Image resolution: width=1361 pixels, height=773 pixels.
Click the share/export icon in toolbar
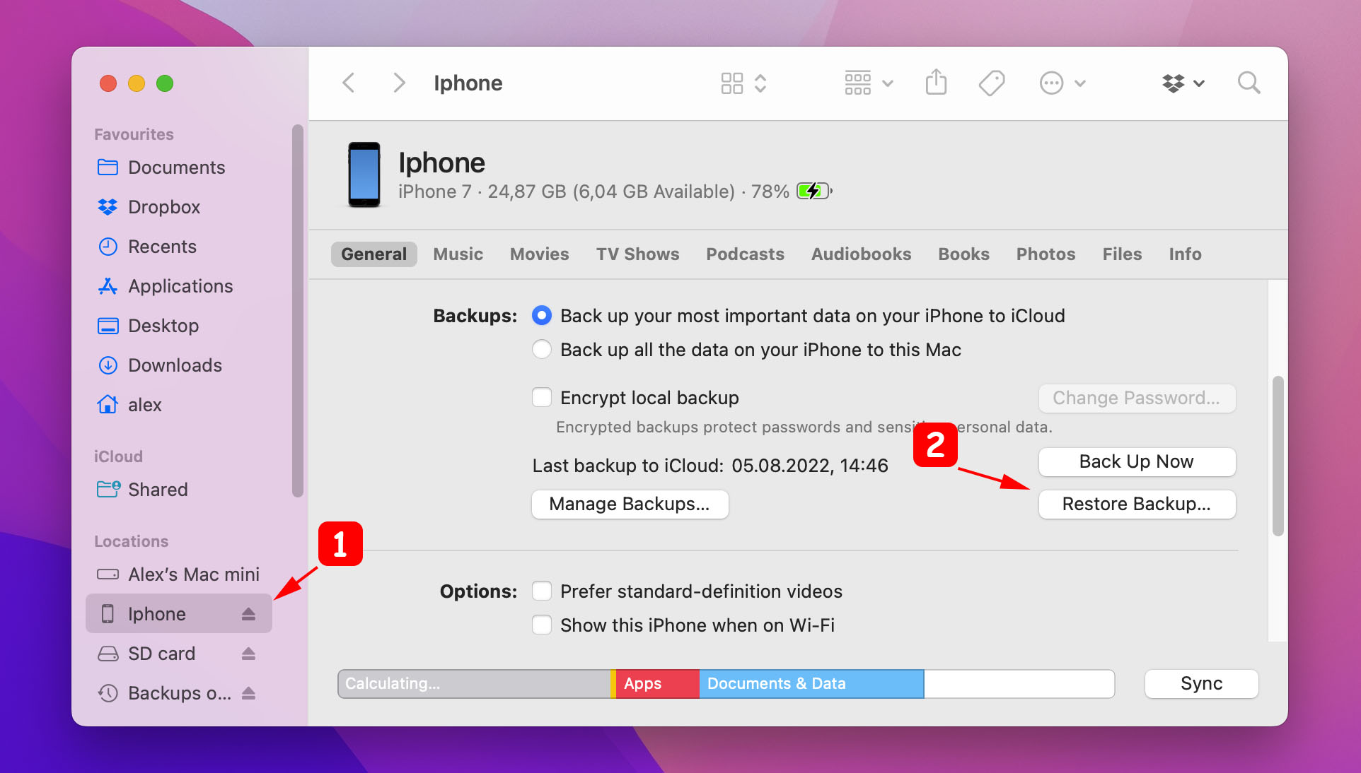point(934,83)
